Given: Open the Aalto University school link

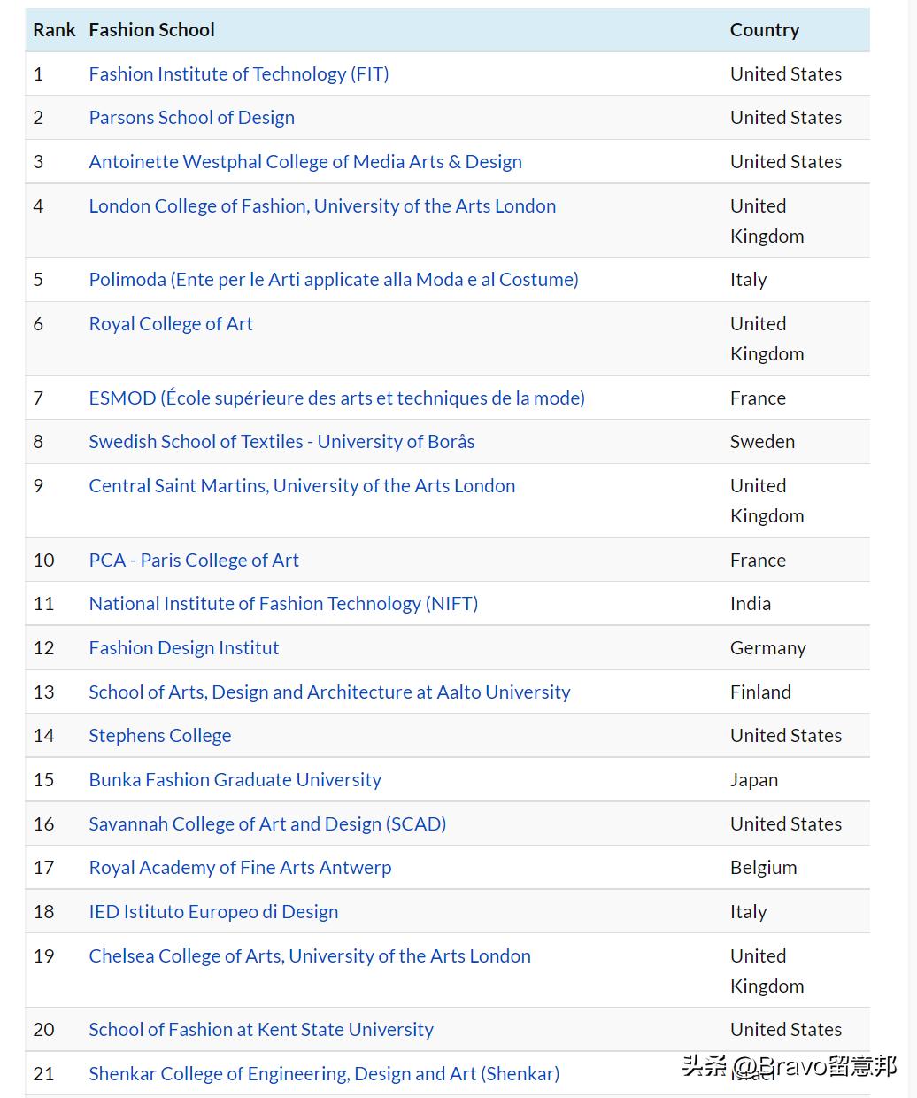Looking at the screenshot, I should (x=329, y=692).
